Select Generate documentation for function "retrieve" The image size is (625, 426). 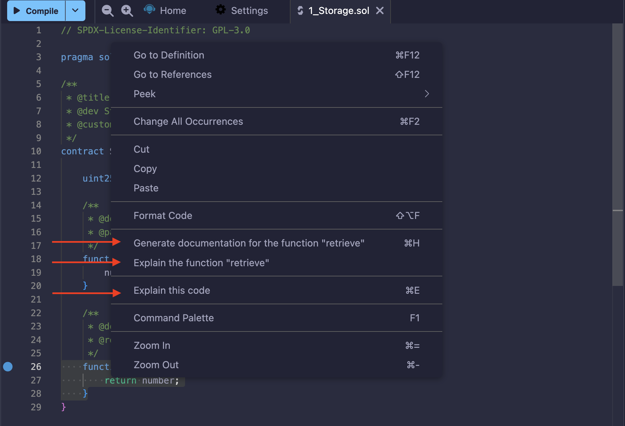coord(277,243)
